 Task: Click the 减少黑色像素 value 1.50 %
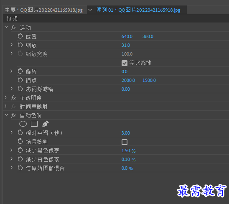click(x=129, y=150)
